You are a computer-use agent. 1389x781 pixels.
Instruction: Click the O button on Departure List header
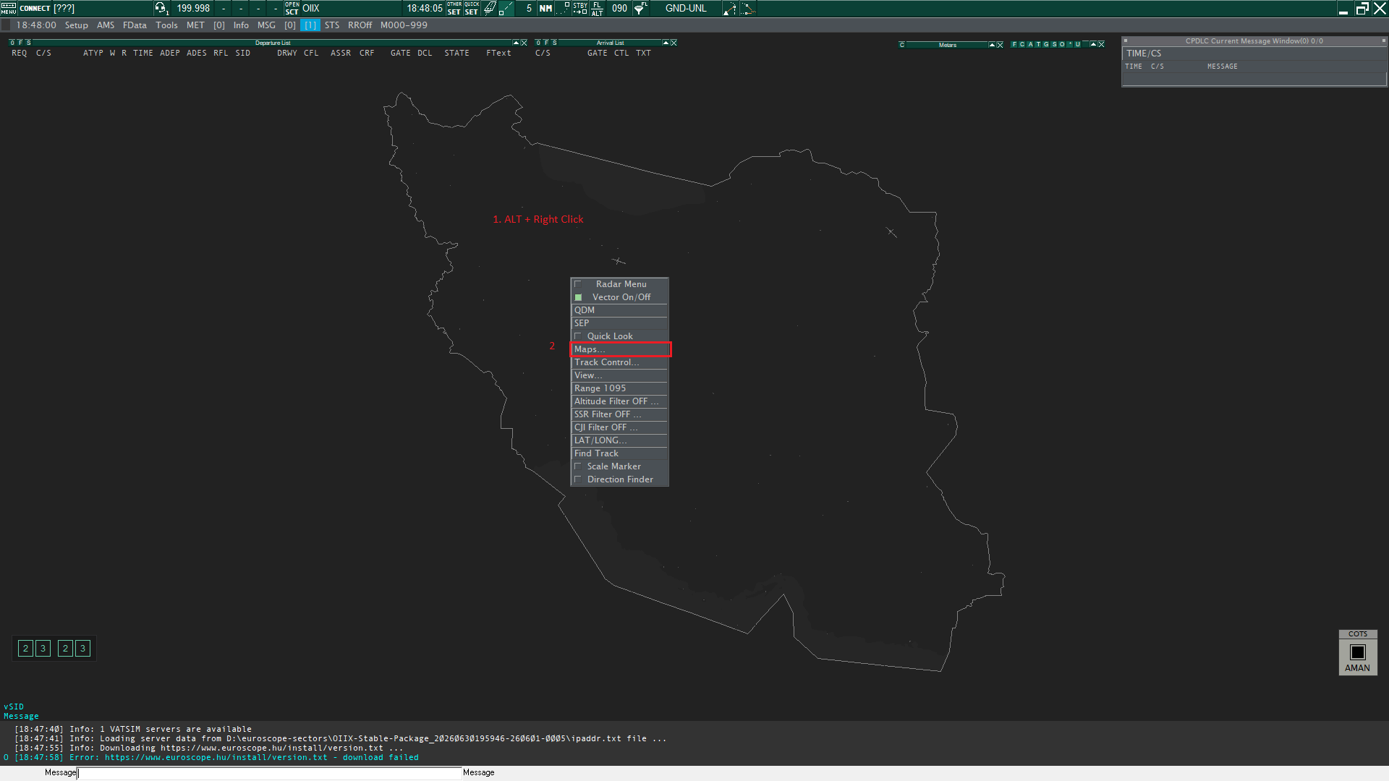pos(12,43)
